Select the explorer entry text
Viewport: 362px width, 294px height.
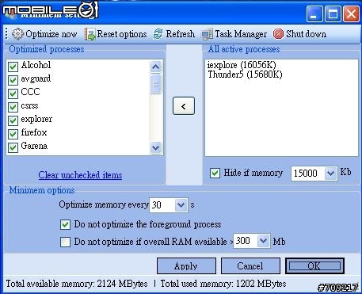36,119
